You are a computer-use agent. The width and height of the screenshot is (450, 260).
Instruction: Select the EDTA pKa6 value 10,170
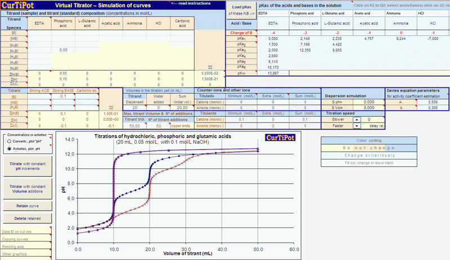[x=273, y=67]
